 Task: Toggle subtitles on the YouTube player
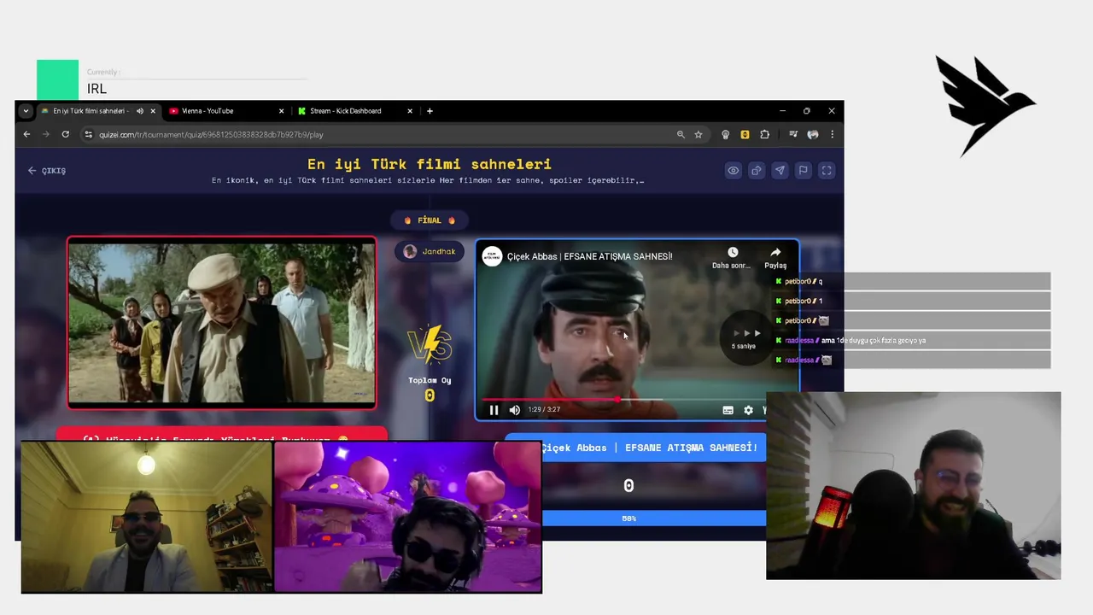pyautogui.click(x=728, y=410)
